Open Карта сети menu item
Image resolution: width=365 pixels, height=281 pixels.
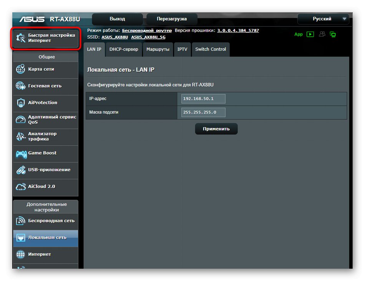pyautogui.click(x=46, y=69)
